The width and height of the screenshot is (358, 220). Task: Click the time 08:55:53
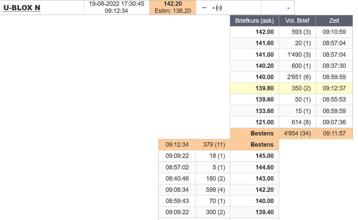click(x=334, y=99)
